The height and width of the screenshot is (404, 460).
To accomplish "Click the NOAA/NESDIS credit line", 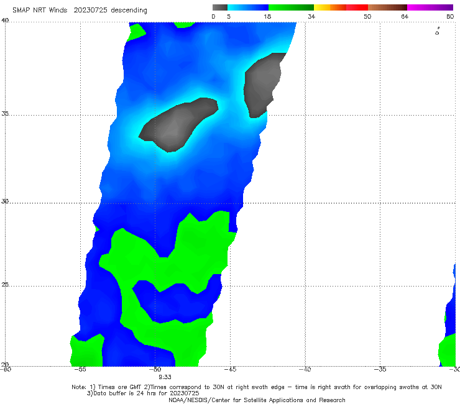I will click(x=257, y=400).
